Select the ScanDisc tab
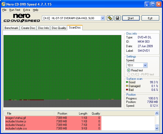Image resolution: width=163 pixels, height=134 pixels. point(75,28)
